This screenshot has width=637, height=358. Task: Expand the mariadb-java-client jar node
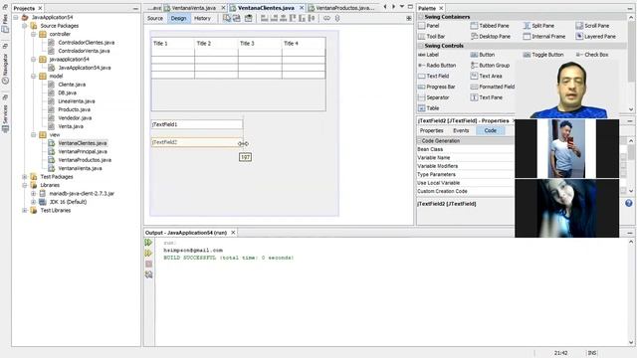coord(33,193)
